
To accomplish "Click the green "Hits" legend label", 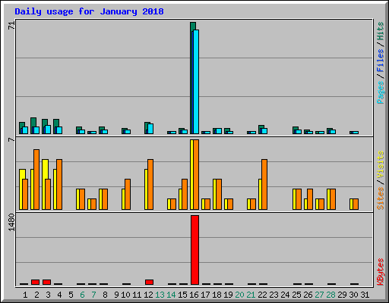I will coord(381,31).
